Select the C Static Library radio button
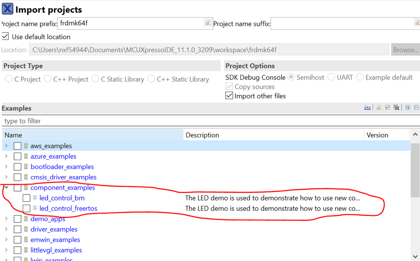 point(96,79)
